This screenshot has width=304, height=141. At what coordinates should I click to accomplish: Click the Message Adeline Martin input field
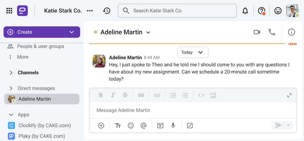193,110
